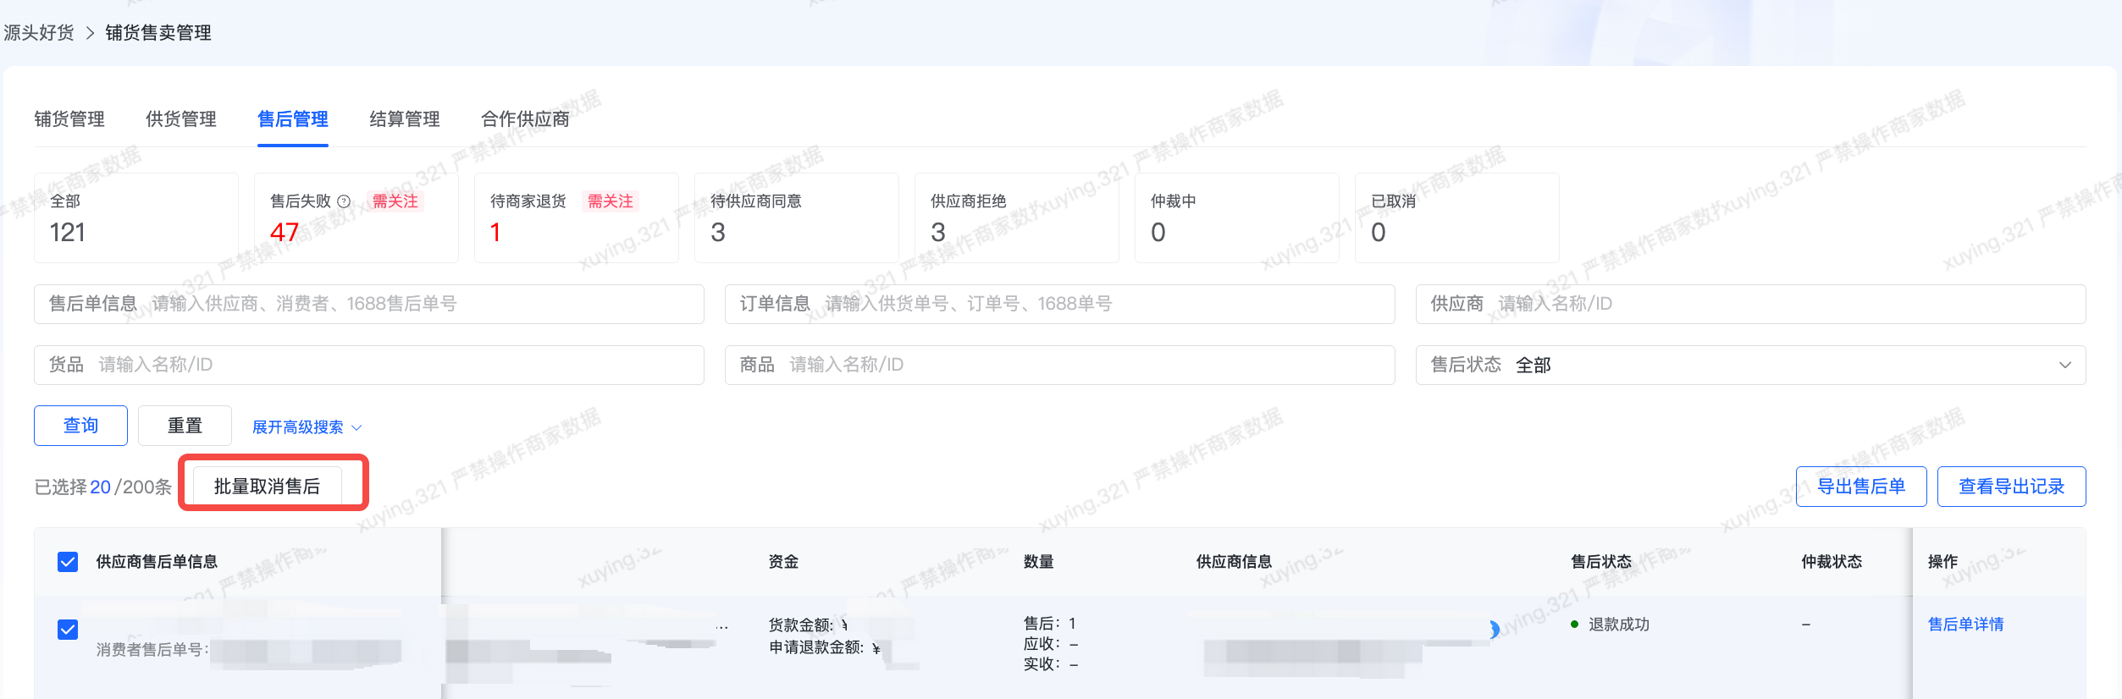2122x699 pixels.
Task: Click the blue icon in supplier info cell
Action: (1494, 629)
